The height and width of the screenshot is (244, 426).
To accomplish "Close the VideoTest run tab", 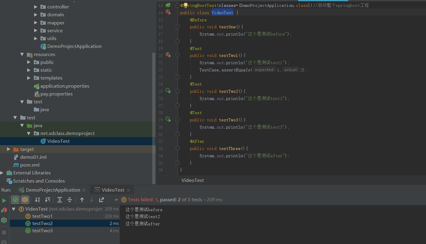I will pos(128,190).
